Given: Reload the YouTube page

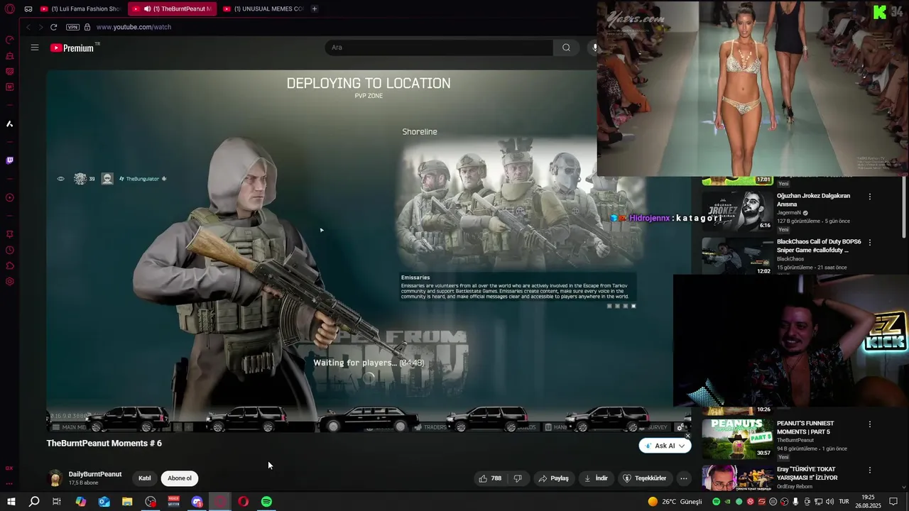Looking at the screenshot, I should tap(53, 27).
